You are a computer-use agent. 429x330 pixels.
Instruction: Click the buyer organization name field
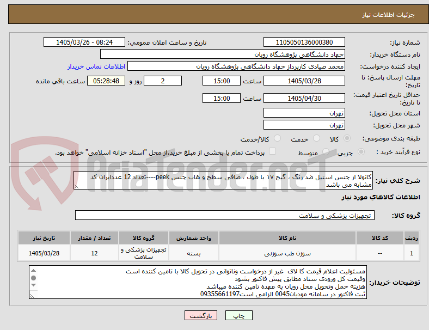(223, 54)
